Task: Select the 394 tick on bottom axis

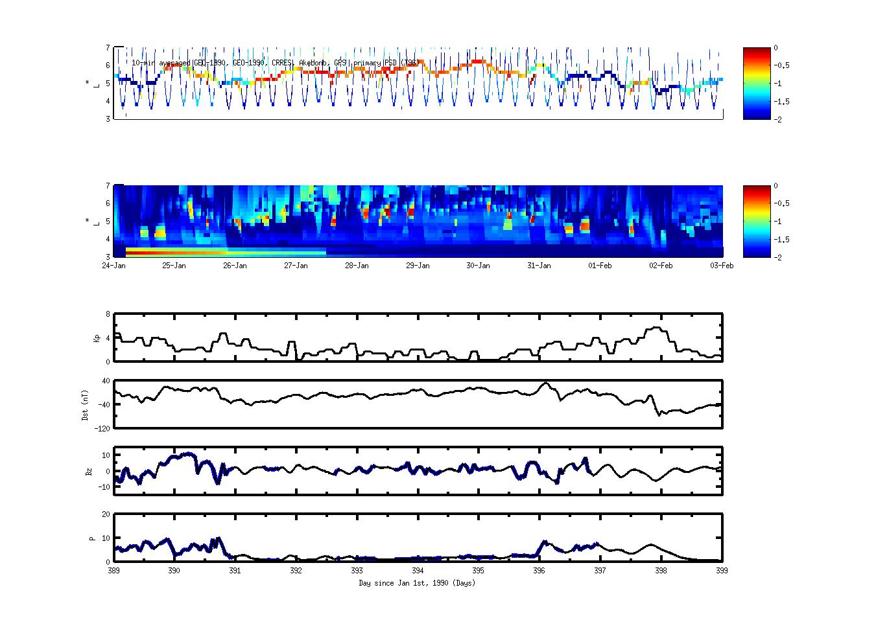Action: 418,571
